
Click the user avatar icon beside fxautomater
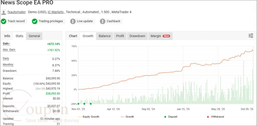click(4, 12)
